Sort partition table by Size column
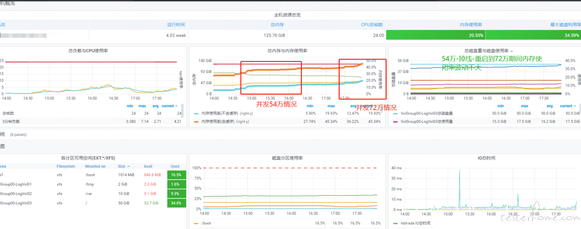The width and height of the screenshot is (581, 229). click(124, 166)
